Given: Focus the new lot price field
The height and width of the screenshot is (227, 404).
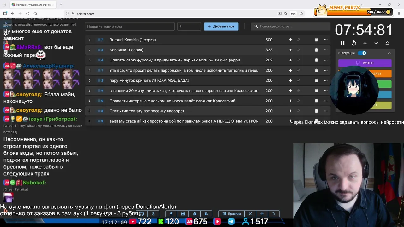Looking at the screenshot, I should [189, 26].
